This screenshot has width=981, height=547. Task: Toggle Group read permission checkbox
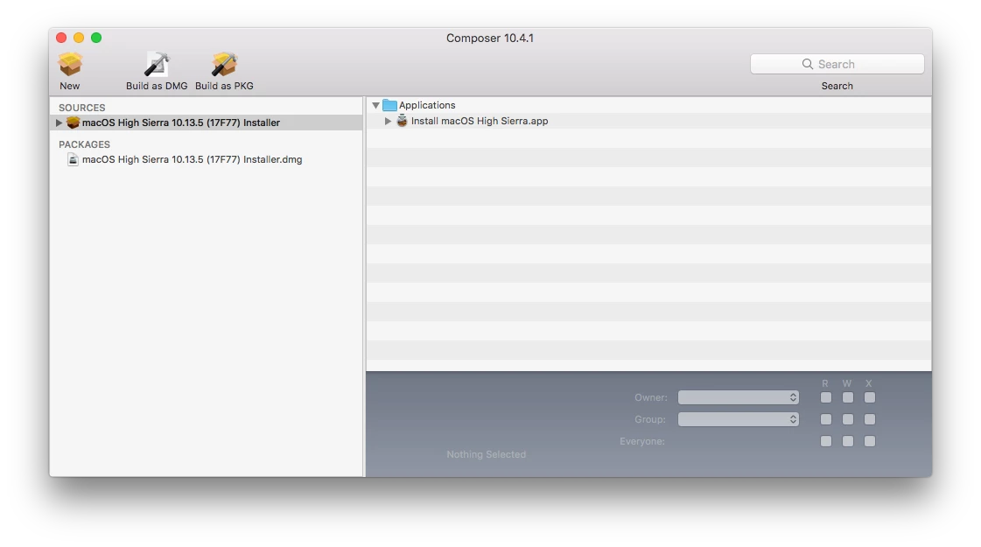(826, 419)
